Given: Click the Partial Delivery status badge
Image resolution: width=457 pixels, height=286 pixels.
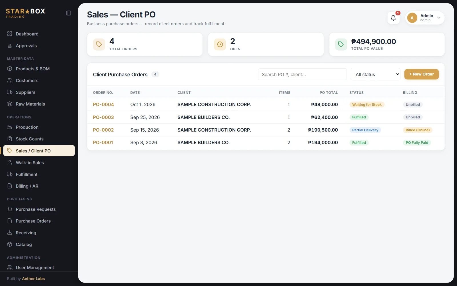Looking at the screenshot, I should [x=365, y=130].
